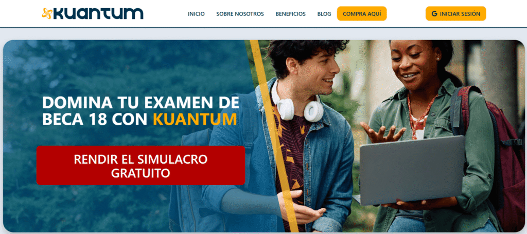This screenshot has height=234, width=527.
Task: Start RENDIR EL SIMULACRO GRATUITO
Action: [x=141, y=165]
